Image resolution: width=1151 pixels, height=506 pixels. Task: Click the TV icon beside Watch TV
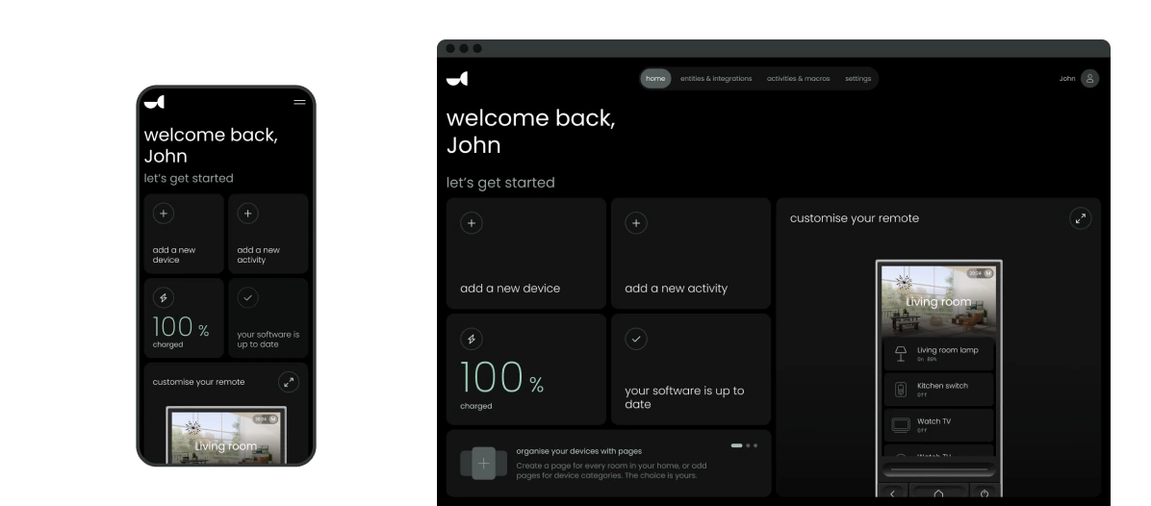pyautogui.click(x=901, y=425)
